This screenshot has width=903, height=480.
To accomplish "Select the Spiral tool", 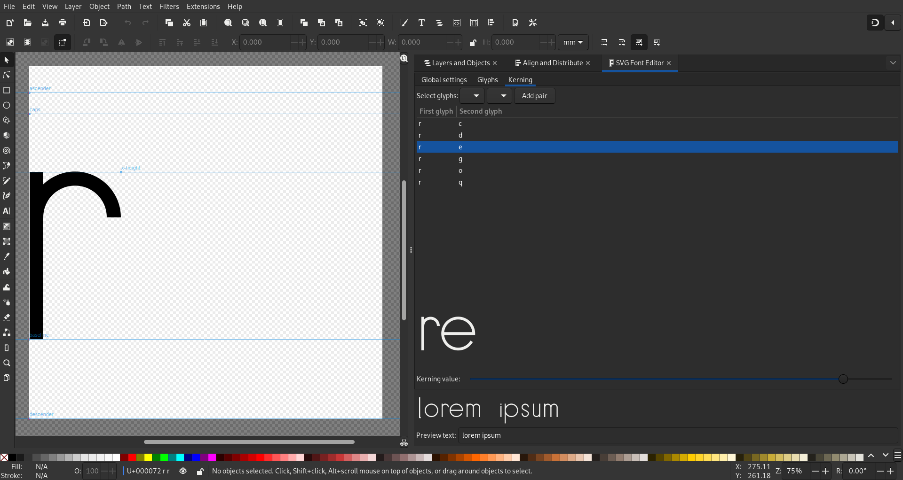I will [7, 151].
